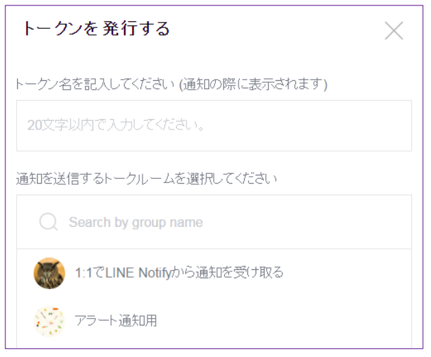
Task: Focus the Search by group name field
Action: [214, 222]
